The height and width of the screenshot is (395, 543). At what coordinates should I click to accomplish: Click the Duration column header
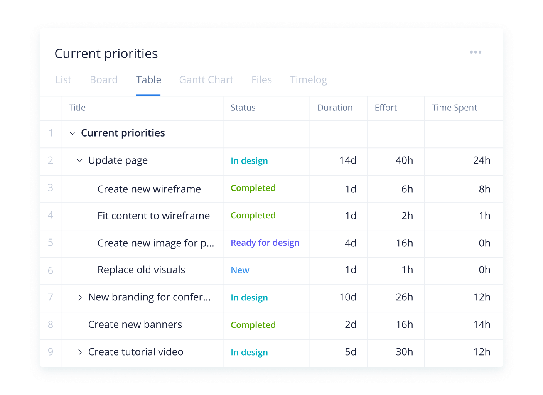(335, 108)
